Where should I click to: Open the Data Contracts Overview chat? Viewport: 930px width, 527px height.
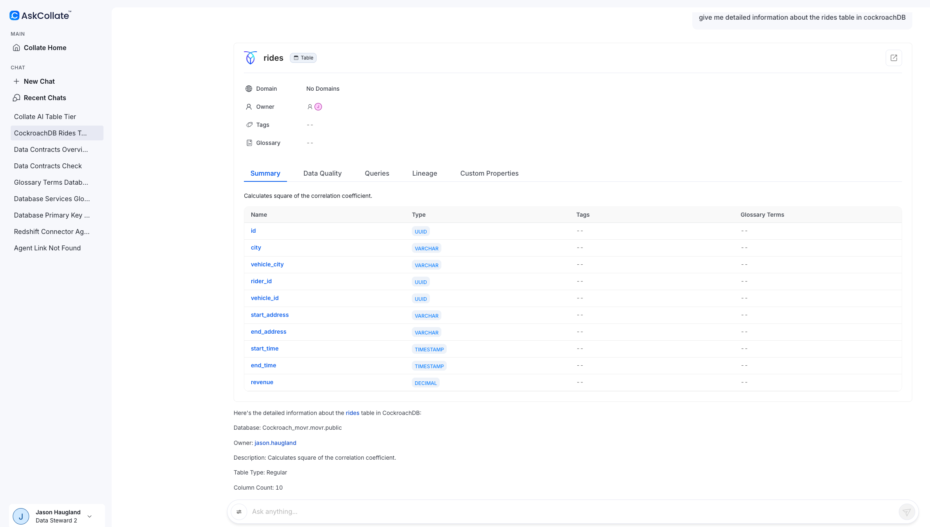[x=57, y=149]
